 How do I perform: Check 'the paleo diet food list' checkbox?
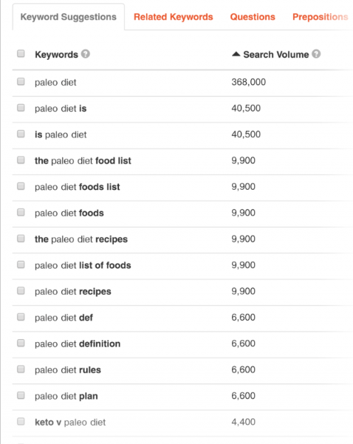(21, 160)
